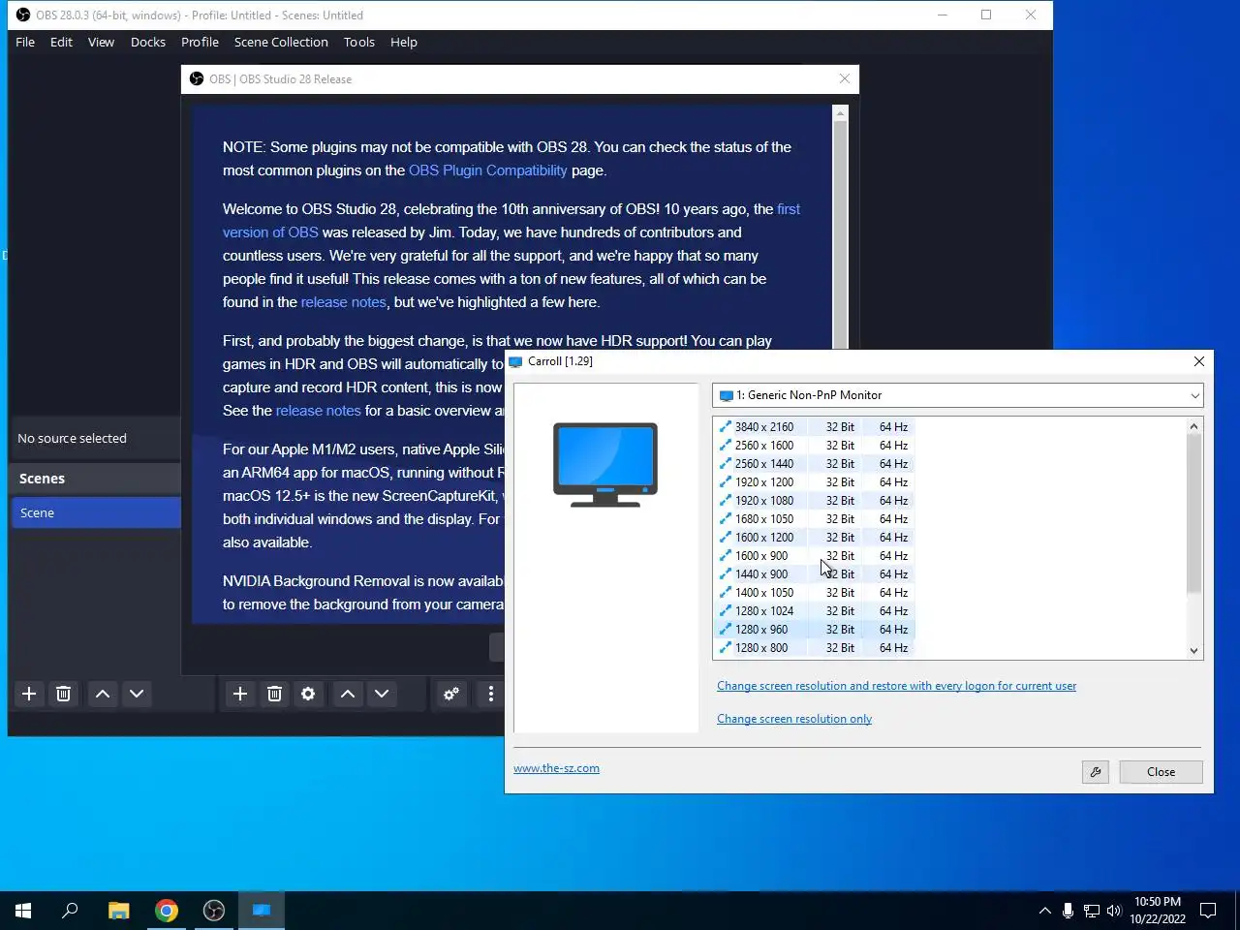Click Close button in Carroll window
Viewport: 1240px width, 930px height.
[1161, 772]
